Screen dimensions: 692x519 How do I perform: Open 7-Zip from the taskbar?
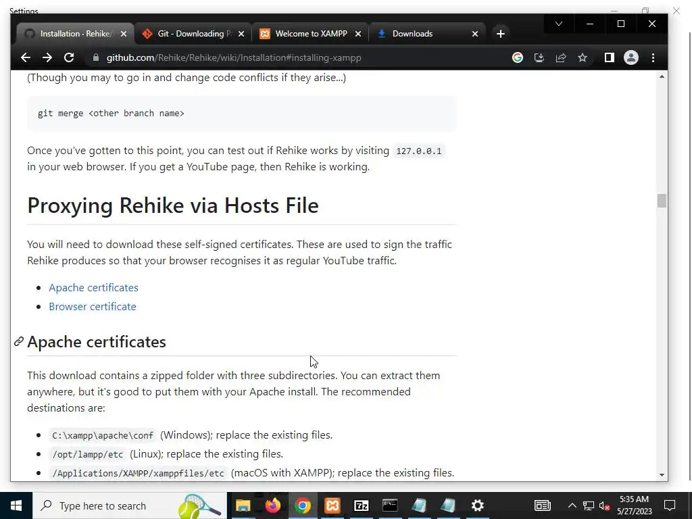click(x=362, y=505)
